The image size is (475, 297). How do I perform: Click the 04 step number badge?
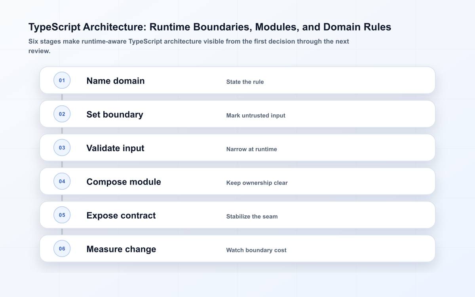(x=62, y=181)
